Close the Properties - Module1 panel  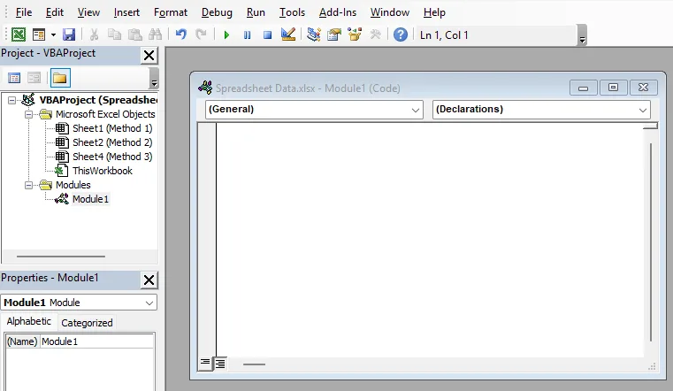click(x=149, y=280)
